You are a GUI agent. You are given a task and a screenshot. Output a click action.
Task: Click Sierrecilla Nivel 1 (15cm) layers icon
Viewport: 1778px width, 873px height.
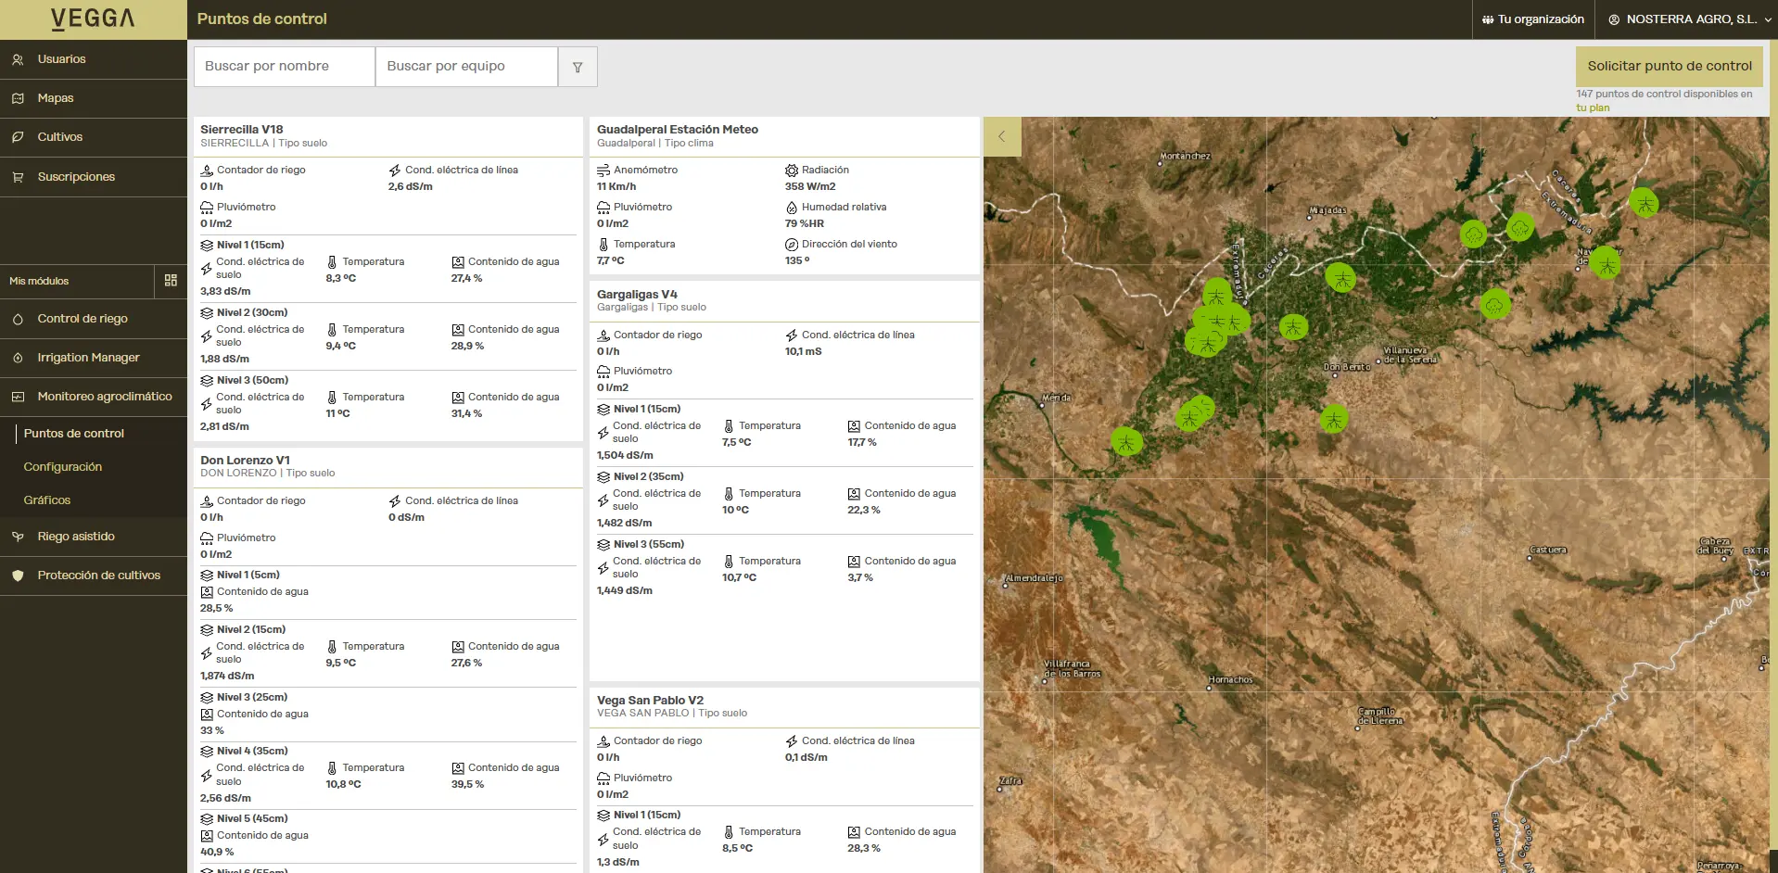pyautogui.click(x=207, y=246)
